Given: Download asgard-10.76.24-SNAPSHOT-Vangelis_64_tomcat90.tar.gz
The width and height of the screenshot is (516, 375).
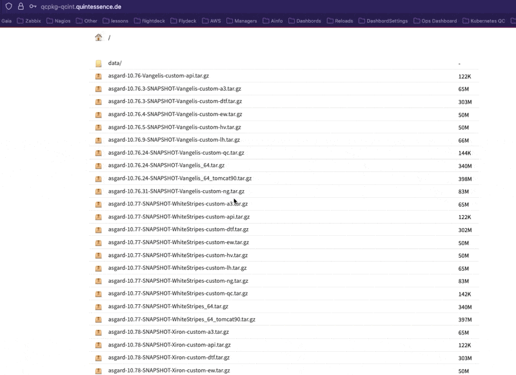Looking at the screenshot, I should [x=179, y=178].
